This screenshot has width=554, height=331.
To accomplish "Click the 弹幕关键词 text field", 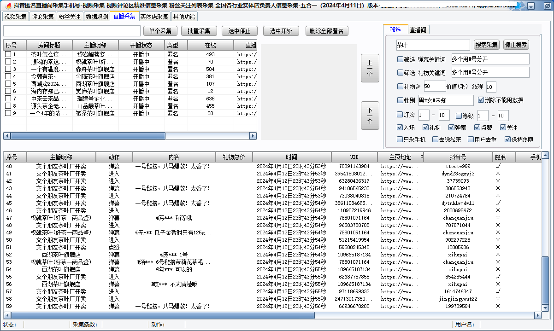I will pos(490,59).
